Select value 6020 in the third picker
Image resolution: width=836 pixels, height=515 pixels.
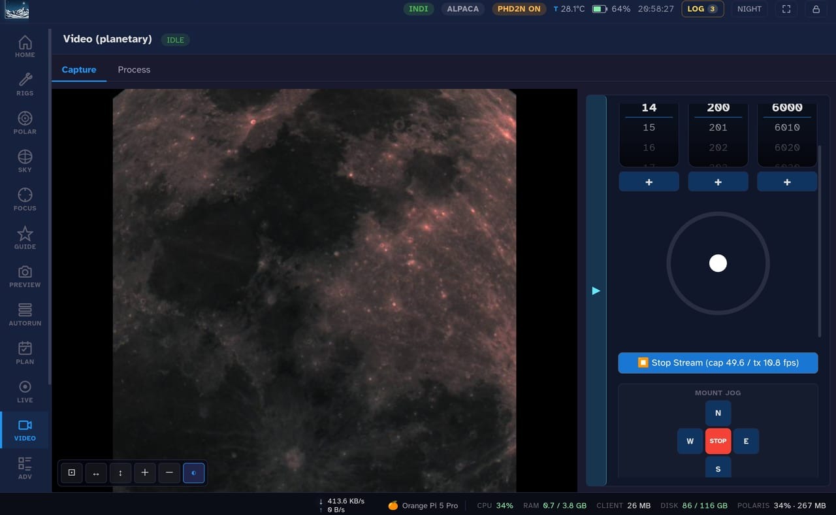(x=787, y=148)
